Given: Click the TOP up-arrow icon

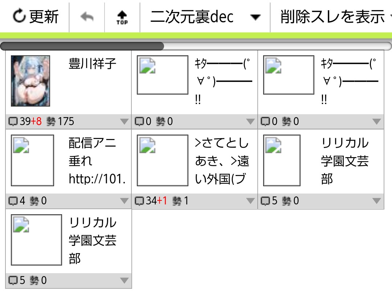Looking at the screenshot, I should [x=122, y=17].
